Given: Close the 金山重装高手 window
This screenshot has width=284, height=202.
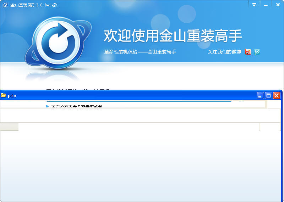Looking at the screenshot, I should [x=277, y=5].
